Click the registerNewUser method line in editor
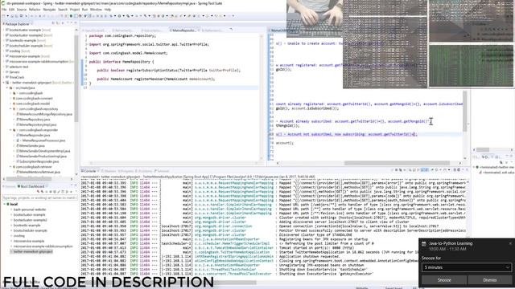The height and width of the screenshot is (289, 515). pyautogui.click(x=155, y=79)
